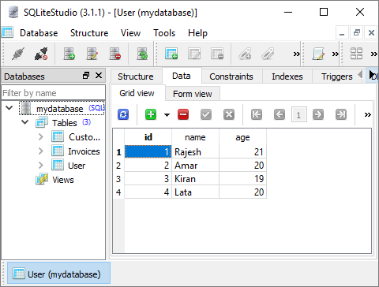Click the id column header
The height and width of the screenshot is (287, 379).
point(148,137)
